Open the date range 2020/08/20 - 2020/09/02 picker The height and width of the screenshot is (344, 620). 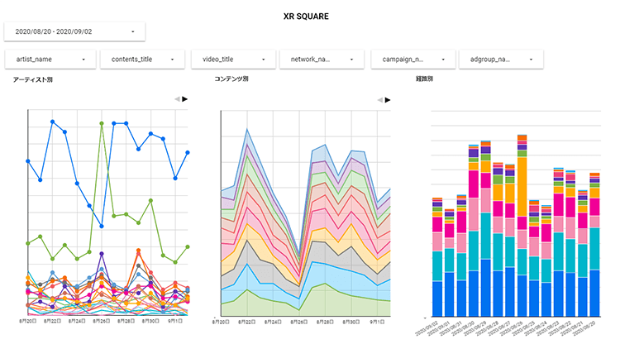(x=74, y=31)
